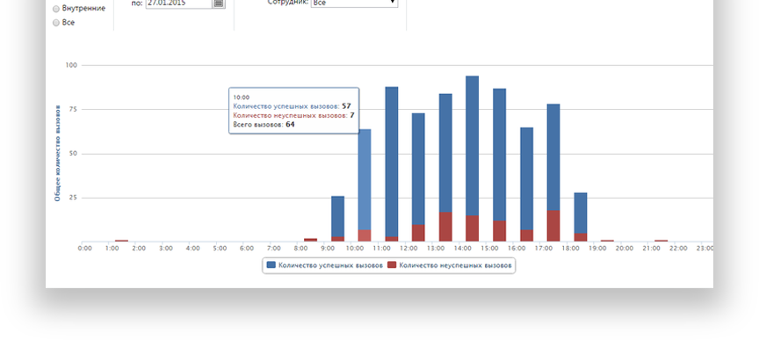Click the 27.01.2015 end date field

point(178,3)
